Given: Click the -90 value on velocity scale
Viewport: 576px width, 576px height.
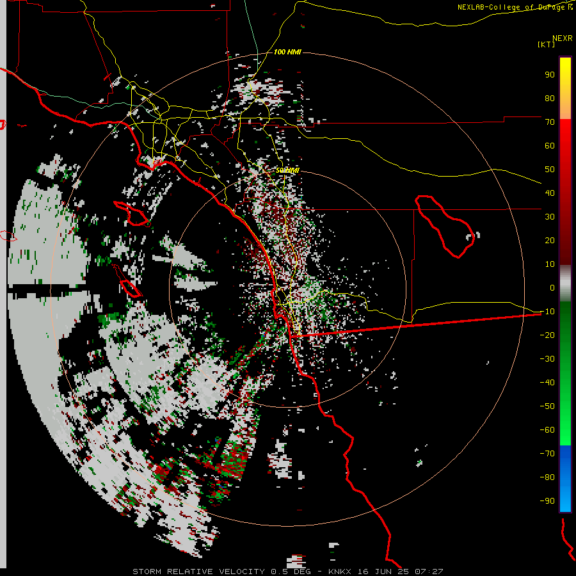Looking at the screenshot, I should pos(547,501).
